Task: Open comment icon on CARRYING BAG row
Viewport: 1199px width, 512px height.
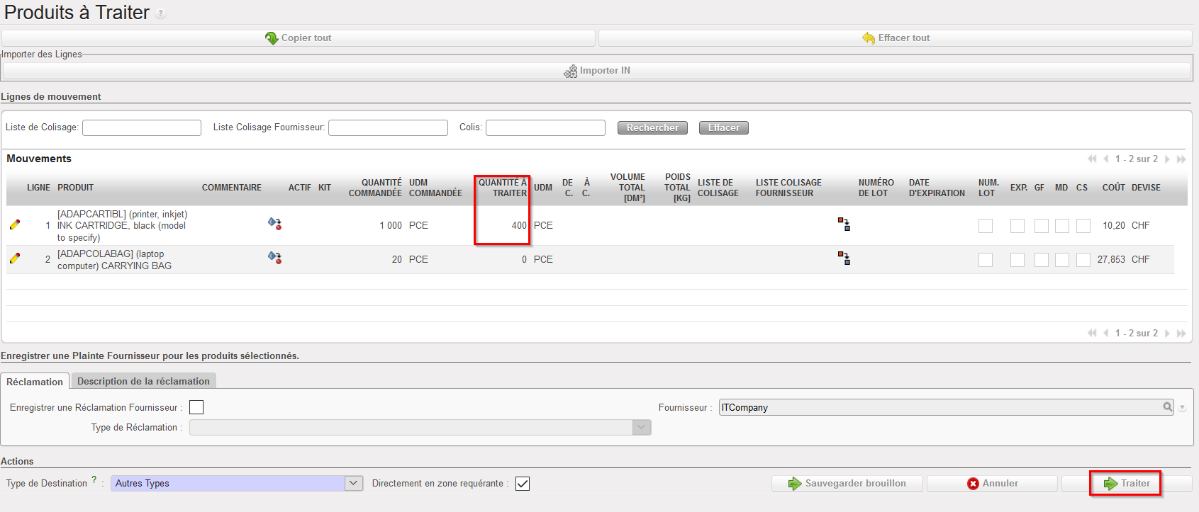Action: 274,258
